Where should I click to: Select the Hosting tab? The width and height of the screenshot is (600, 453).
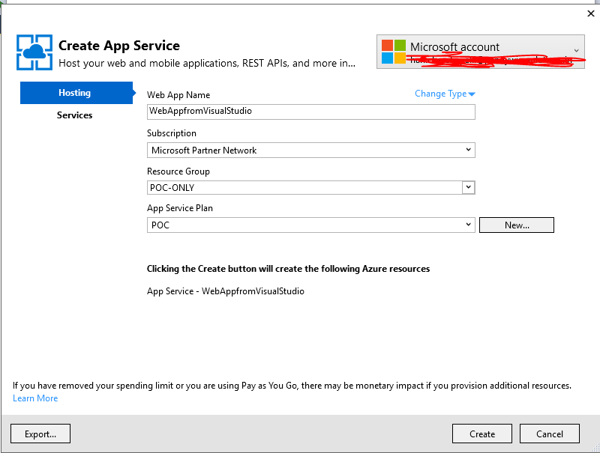tap(76, 93)
